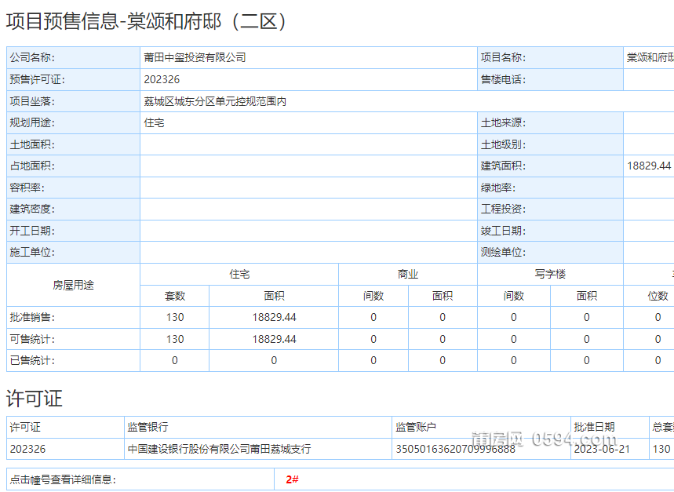Viewport: 674px width, 492px height.
Task: Click the 公司名称 label cell
Action: tap(73, 57)
